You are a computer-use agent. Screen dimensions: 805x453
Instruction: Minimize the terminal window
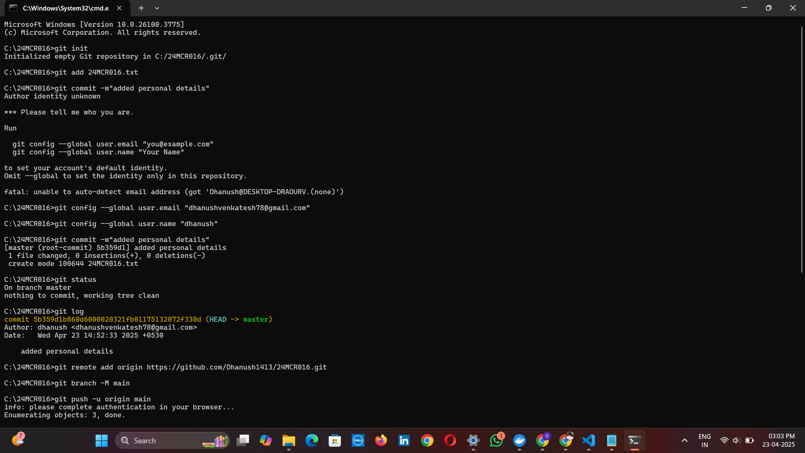pos(744,8)
